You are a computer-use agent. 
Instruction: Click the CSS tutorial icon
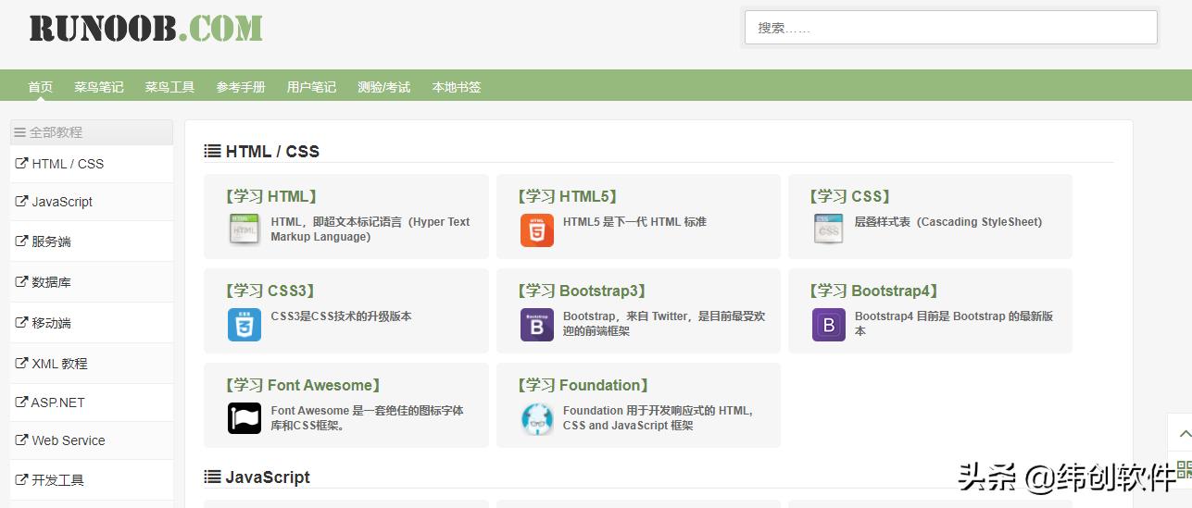pos(829,229)
